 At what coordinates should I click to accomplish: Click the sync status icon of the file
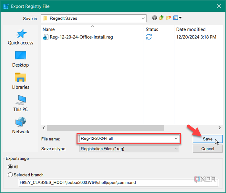149,37
